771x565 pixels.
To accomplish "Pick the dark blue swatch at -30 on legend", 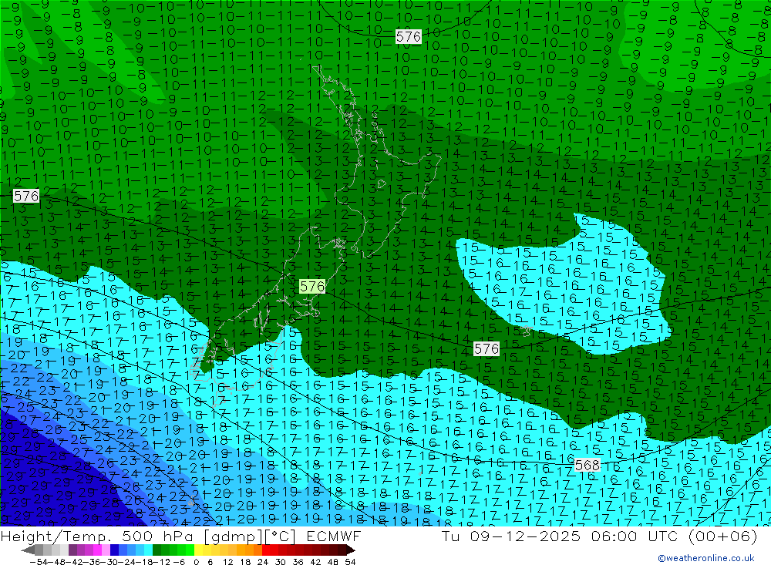I will [114, 550].
